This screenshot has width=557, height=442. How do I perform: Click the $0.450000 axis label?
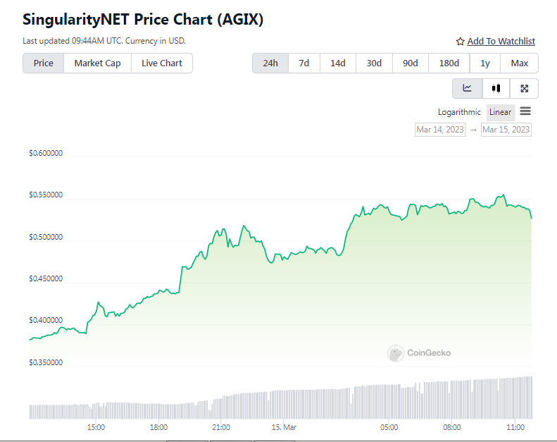46,278
